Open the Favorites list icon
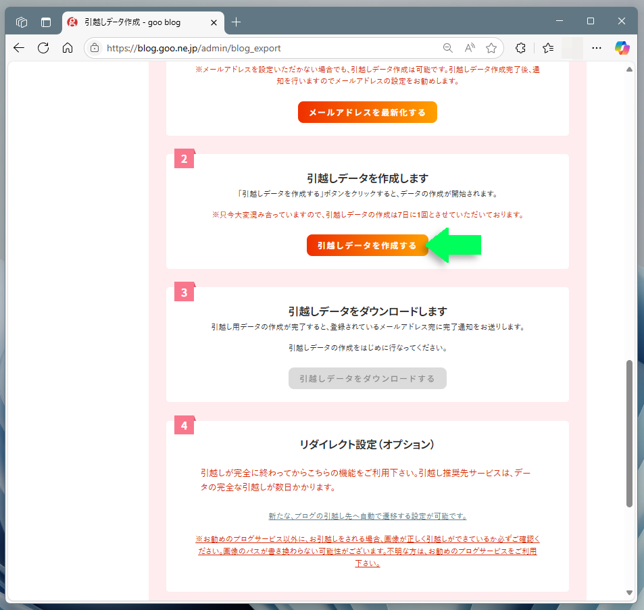644x610 pixels. click(x=548, y=48)
